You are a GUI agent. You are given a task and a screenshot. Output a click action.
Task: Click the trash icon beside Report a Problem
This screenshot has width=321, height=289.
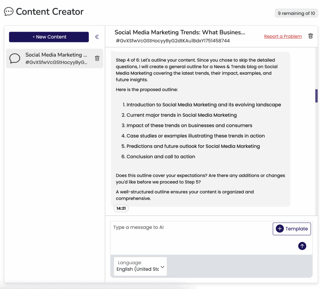point(311,36)
